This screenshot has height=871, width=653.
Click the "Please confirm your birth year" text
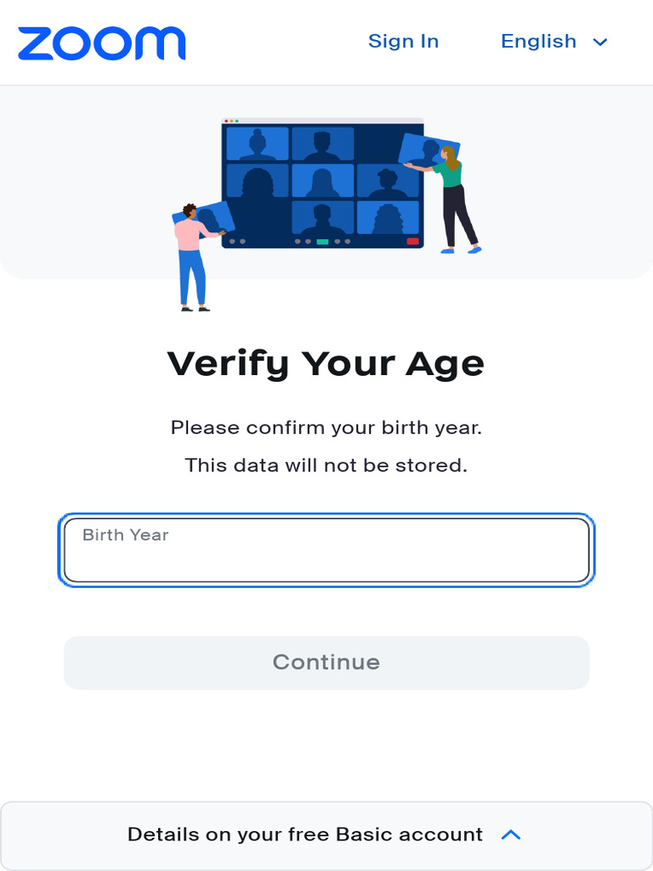coord(326,427)
